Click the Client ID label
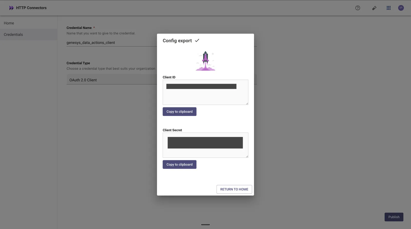The image size is (411, 229). (x=169, y=77)
